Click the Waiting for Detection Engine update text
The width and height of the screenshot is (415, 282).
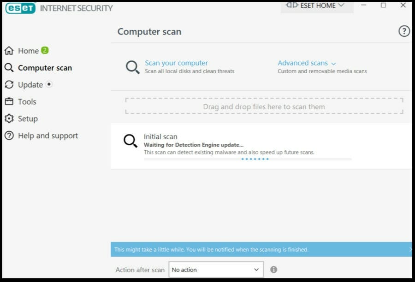(x=194, y=145)
